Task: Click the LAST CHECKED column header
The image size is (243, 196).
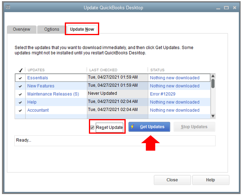Action: (x=104, y=70)
